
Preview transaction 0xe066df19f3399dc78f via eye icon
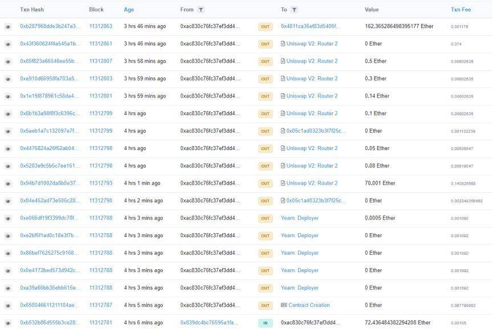(8, 218)
